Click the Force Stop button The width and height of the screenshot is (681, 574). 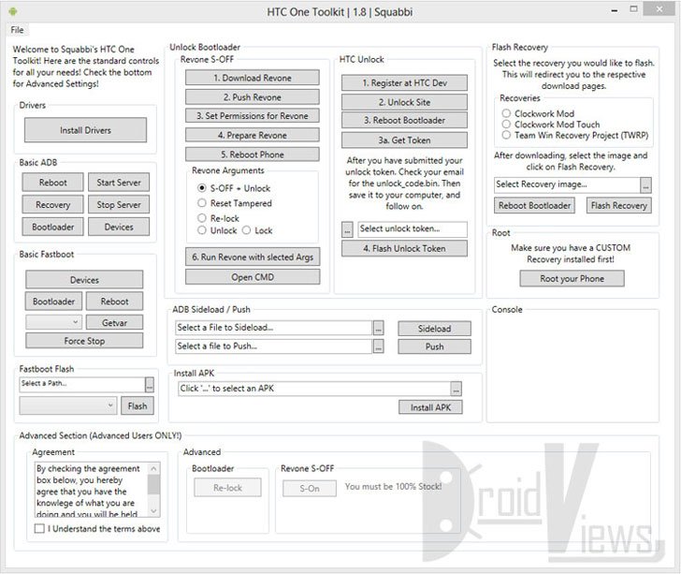coord(84,341)
